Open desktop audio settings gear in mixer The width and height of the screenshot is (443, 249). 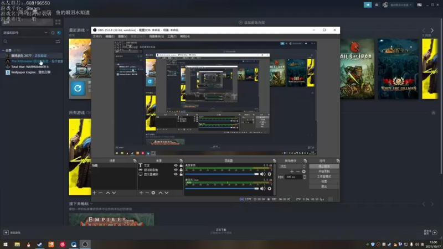pyautogui.click(x=269, y=174)
